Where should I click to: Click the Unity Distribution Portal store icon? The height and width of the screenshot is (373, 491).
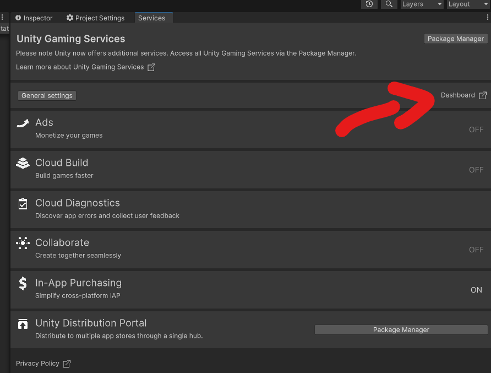pyautogui.click(x=23, y=324)
